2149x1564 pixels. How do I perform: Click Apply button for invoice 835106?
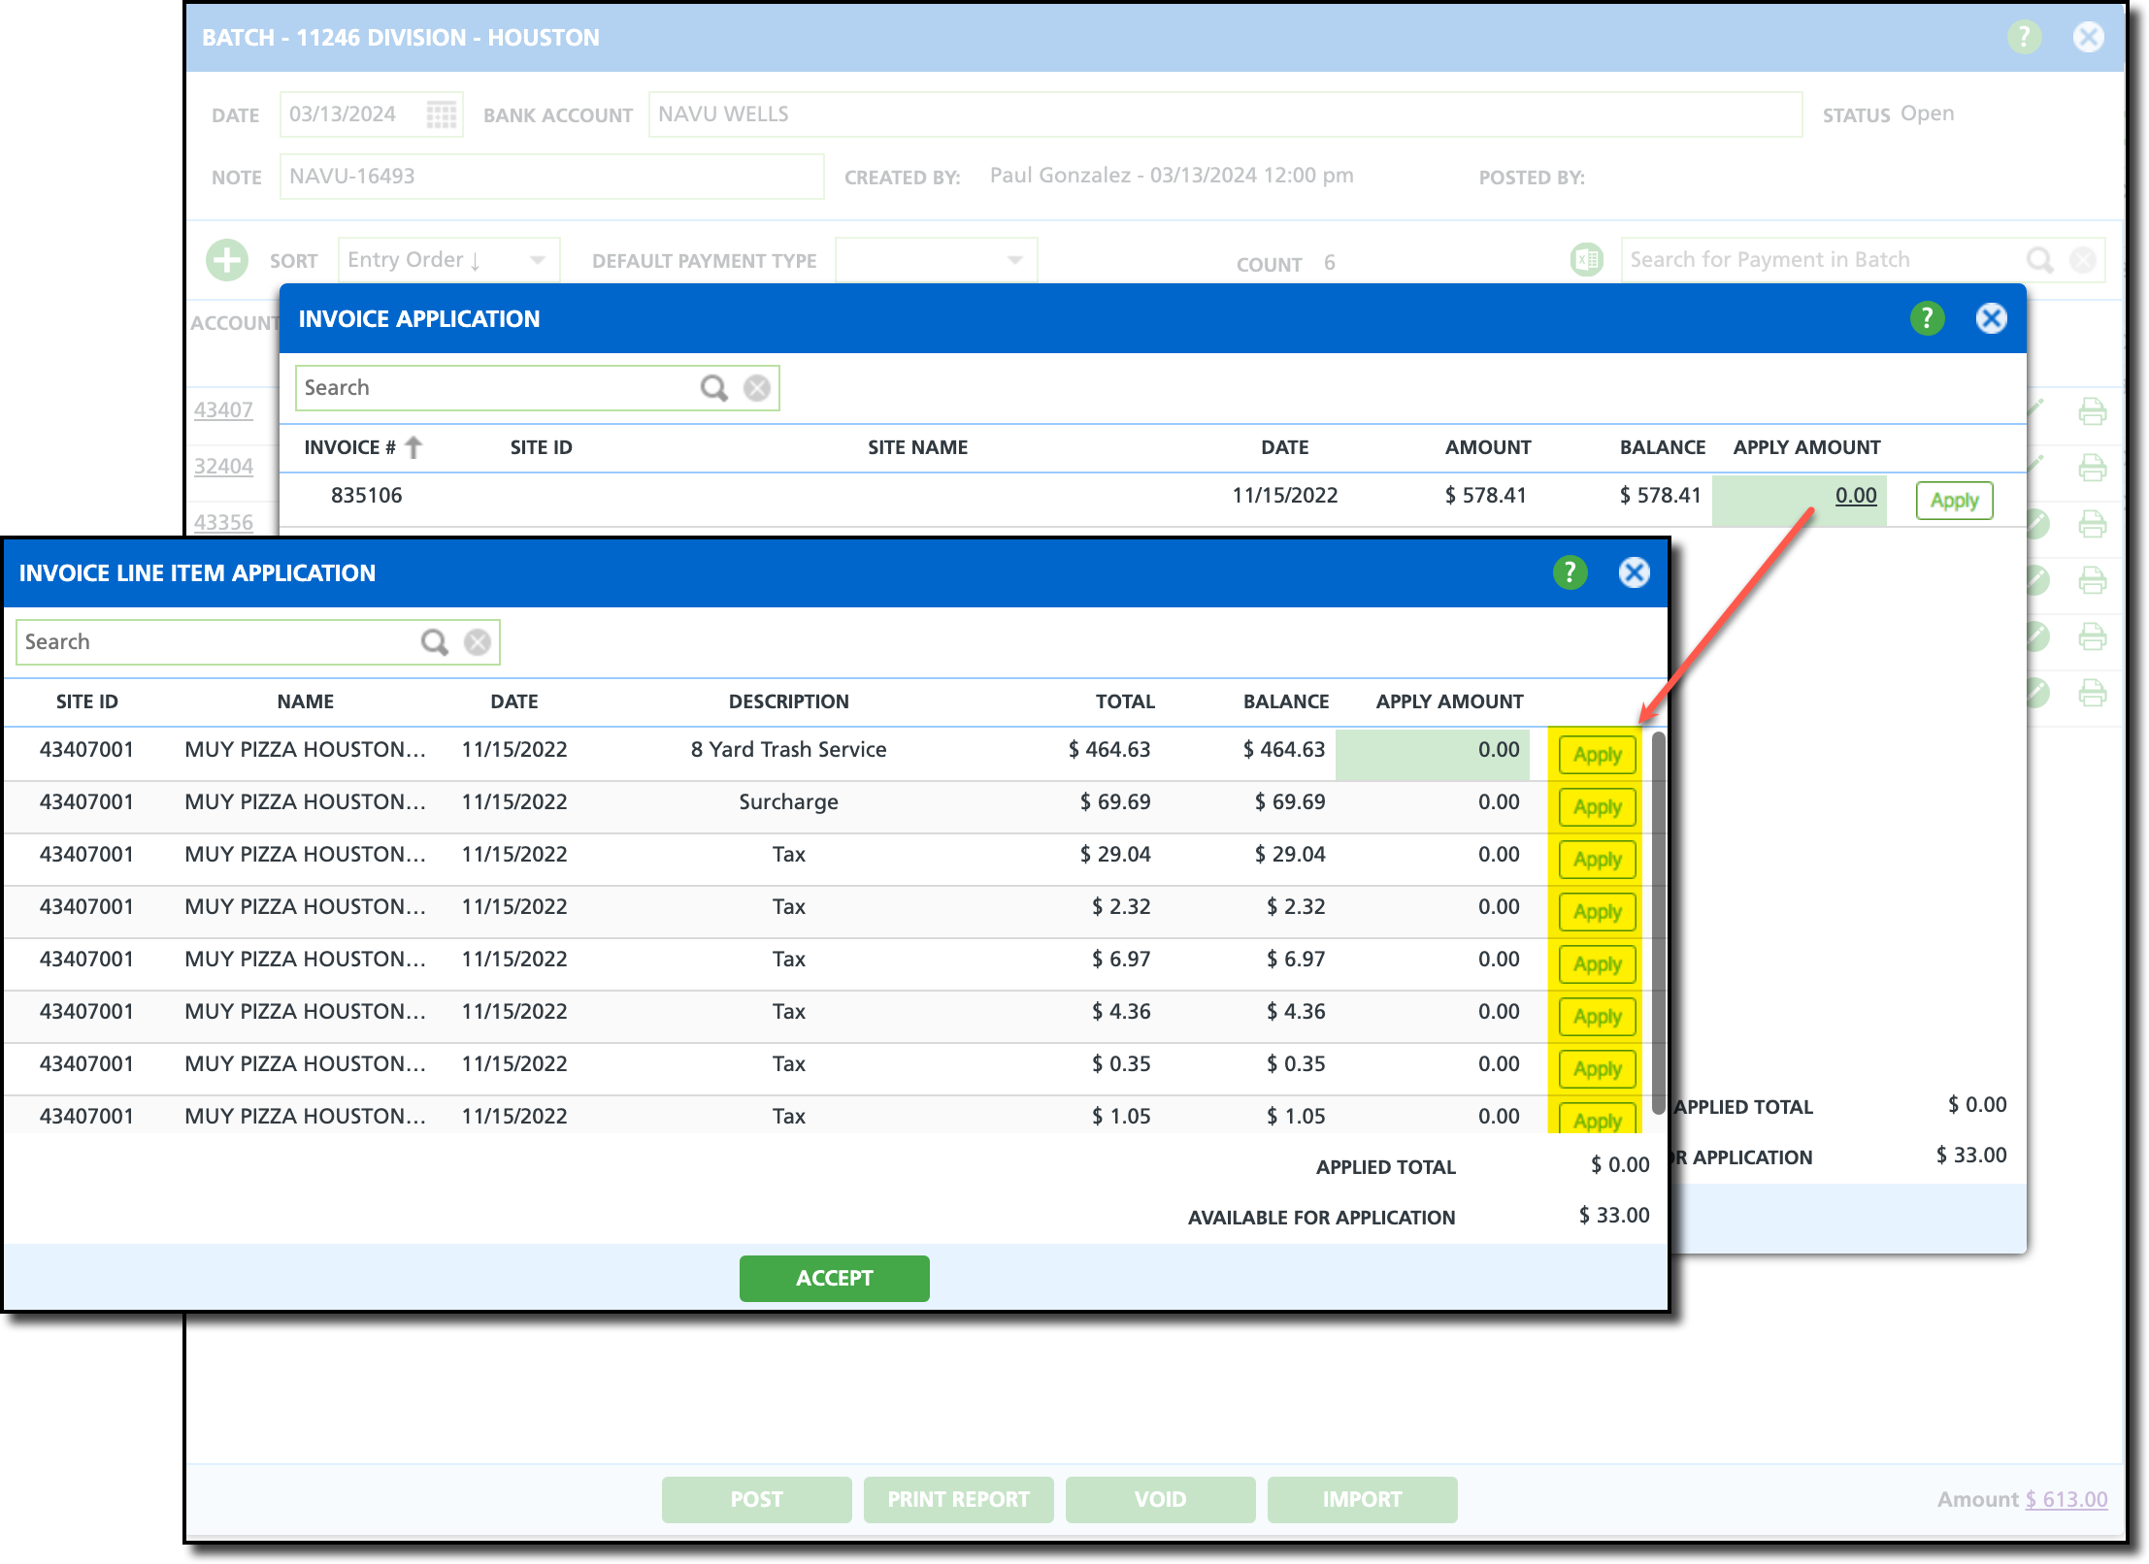click(1953, 501)
